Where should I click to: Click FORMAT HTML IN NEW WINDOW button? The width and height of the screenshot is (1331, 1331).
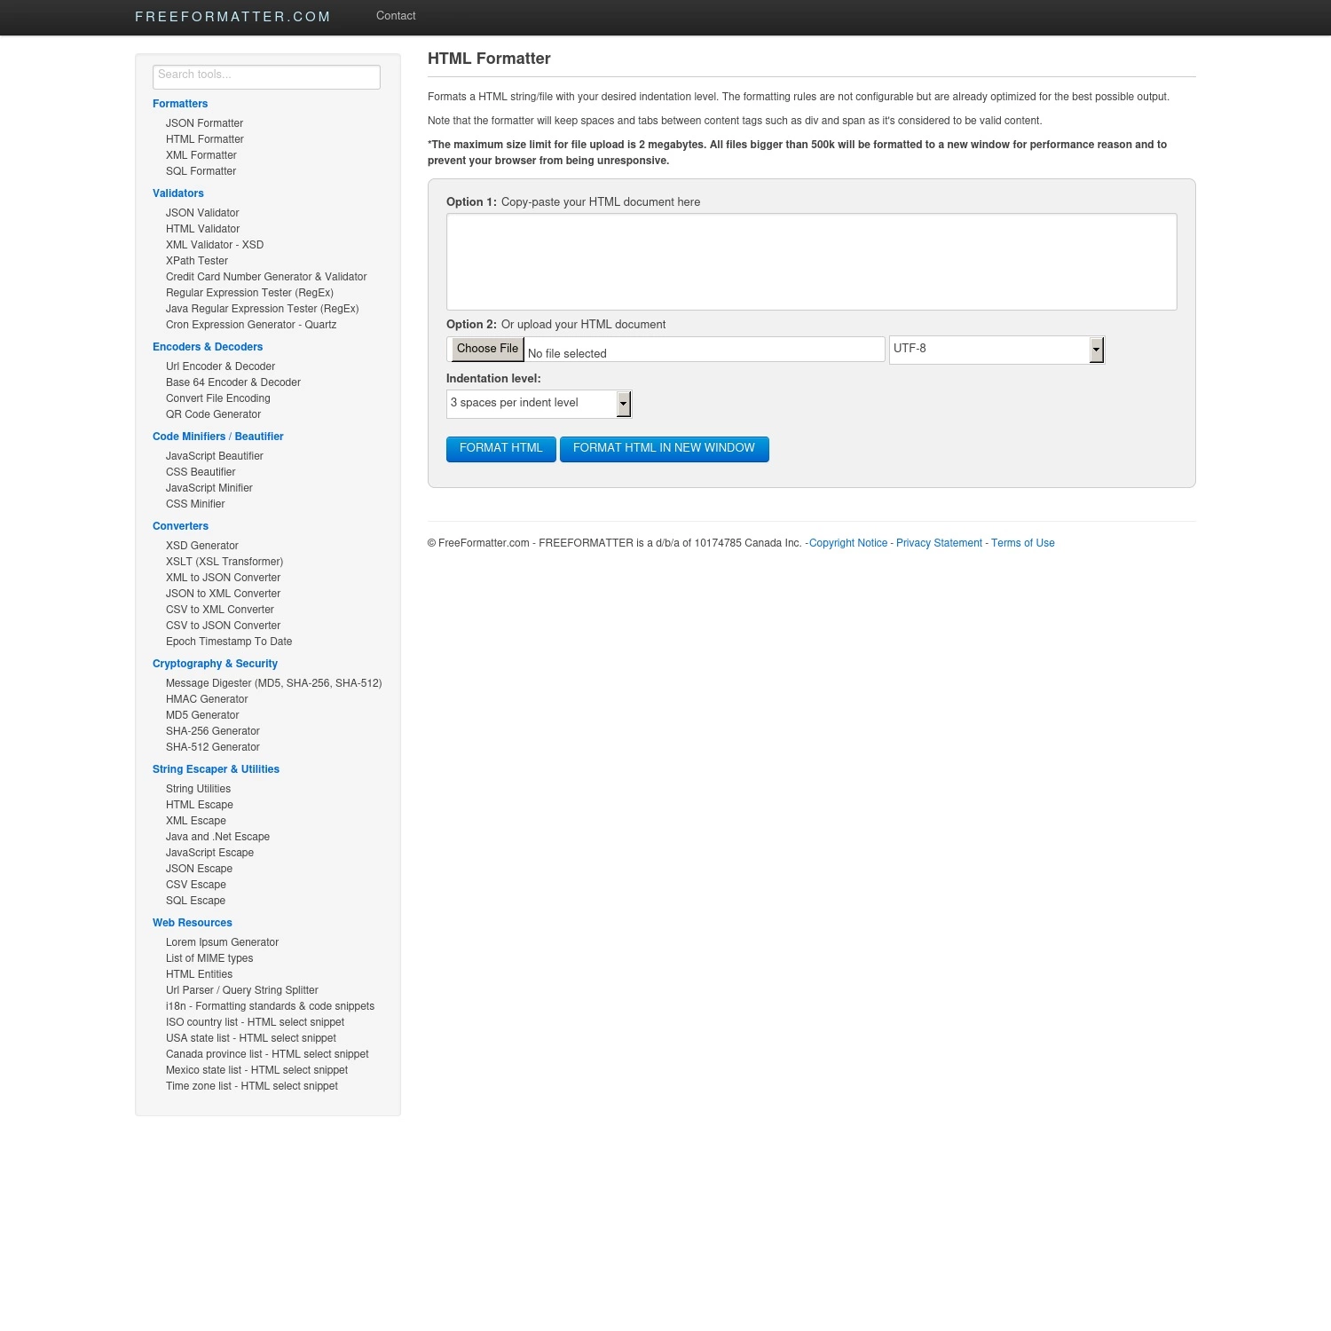[x=664, y=449]
